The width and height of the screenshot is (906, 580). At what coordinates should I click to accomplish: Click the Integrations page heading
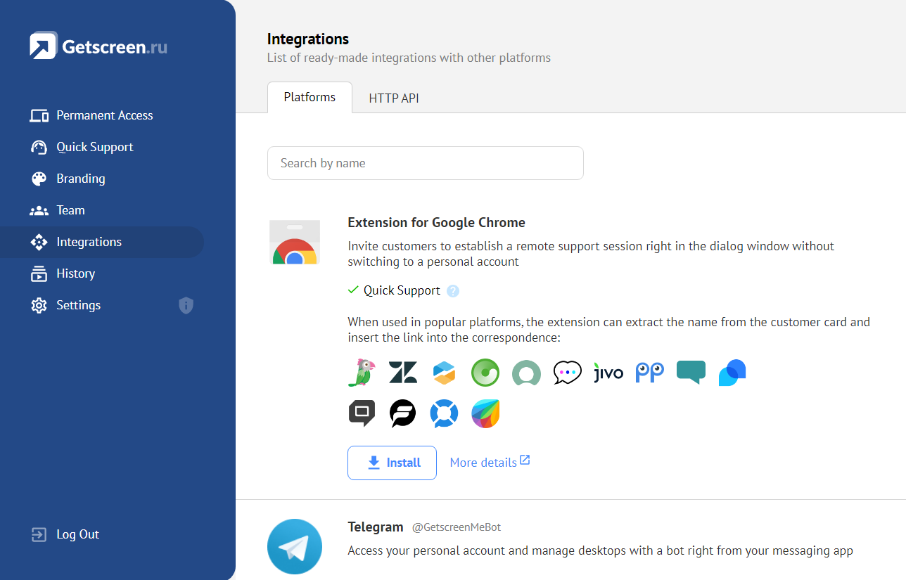pos(308,39)
